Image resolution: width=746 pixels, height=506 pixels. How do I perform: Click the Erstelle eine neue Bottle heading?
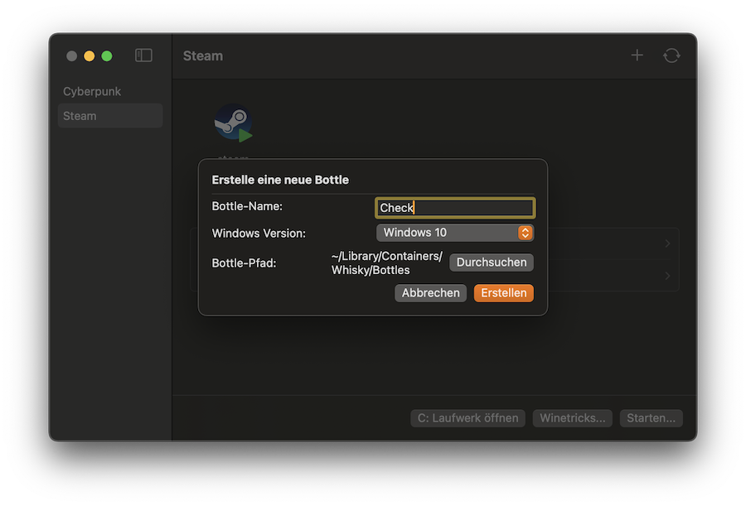[280, 180]
